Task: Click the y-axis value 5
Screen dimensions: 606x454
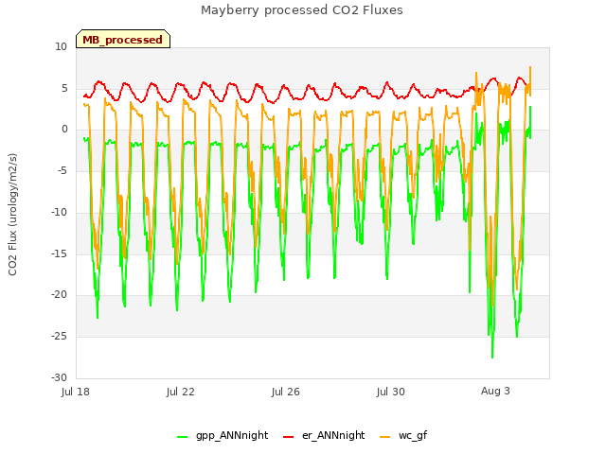Action: (64, 88)
